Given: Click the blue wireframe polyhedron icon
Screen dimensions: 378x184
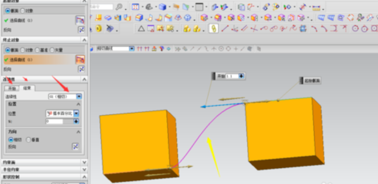Looking at the screenshot, I should [x=188, y=18].
